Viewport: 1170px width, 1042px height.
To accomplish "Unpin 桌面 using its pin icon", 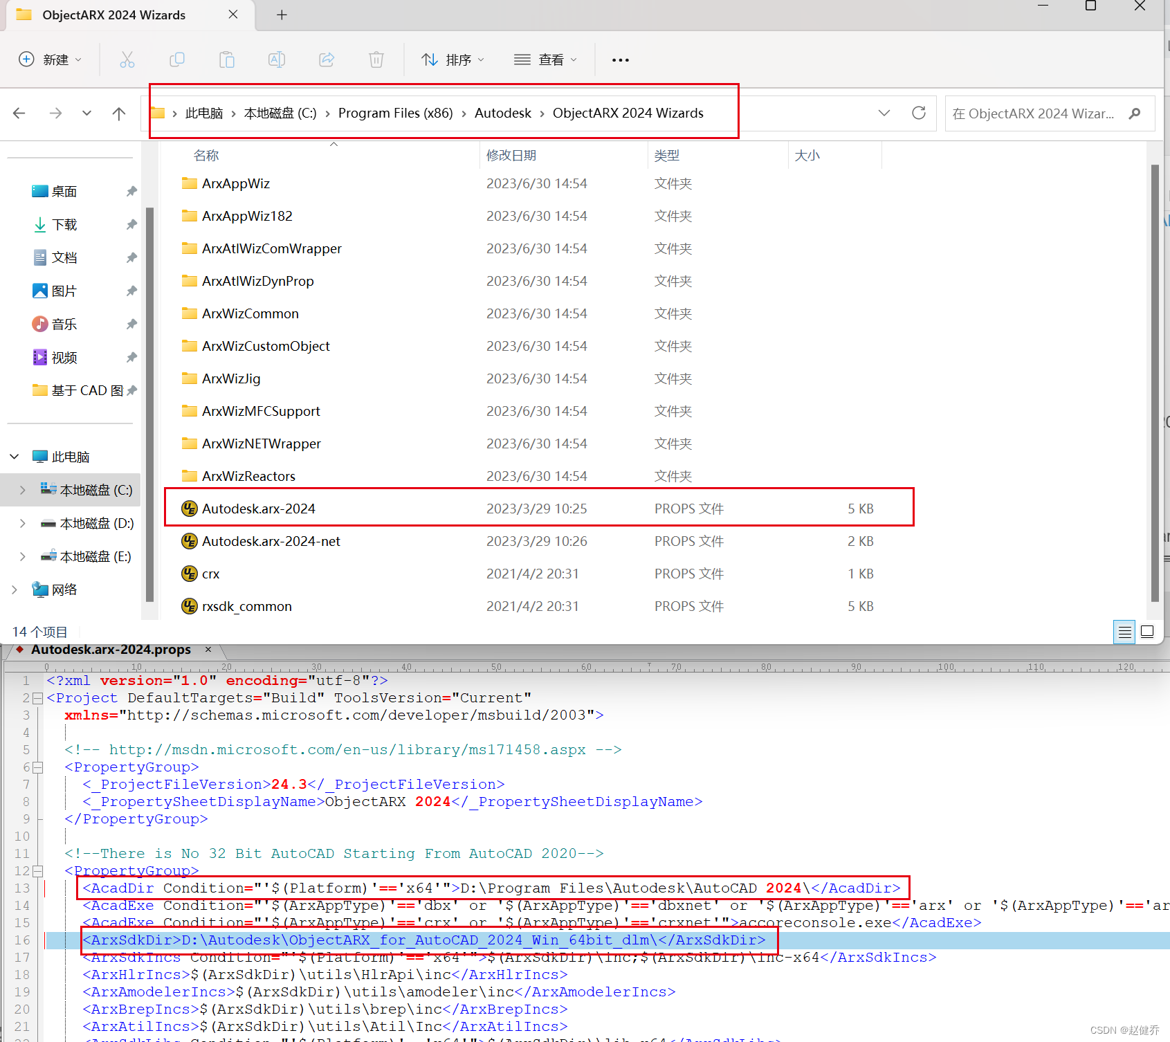I will 131,192.
